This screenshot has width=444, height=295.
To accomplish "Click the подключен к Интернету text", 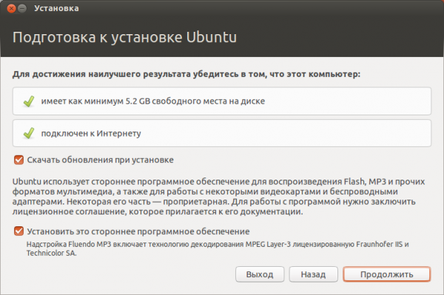I will 91,133.
